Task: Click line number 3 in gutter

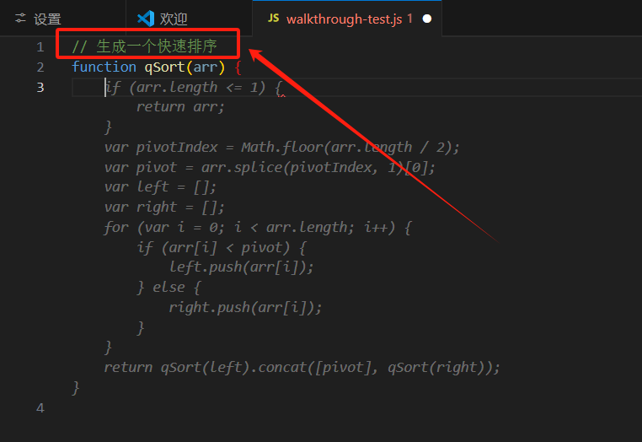Action: click(x=40, y=88)
